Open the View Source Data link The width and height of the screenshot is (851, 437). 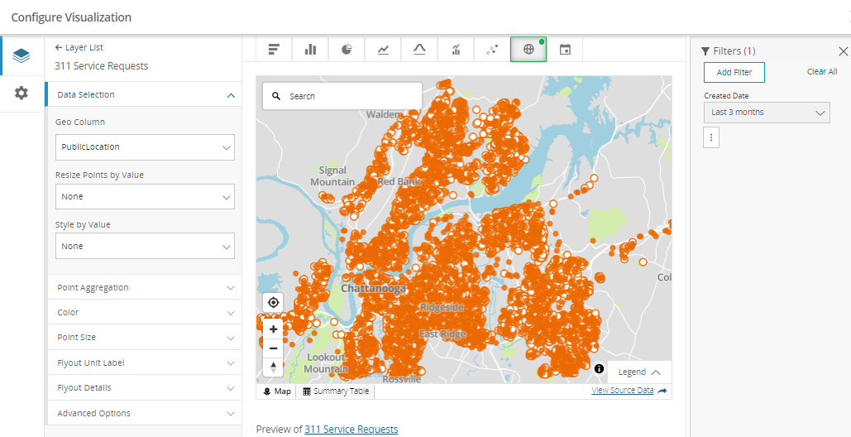(623, 391)
